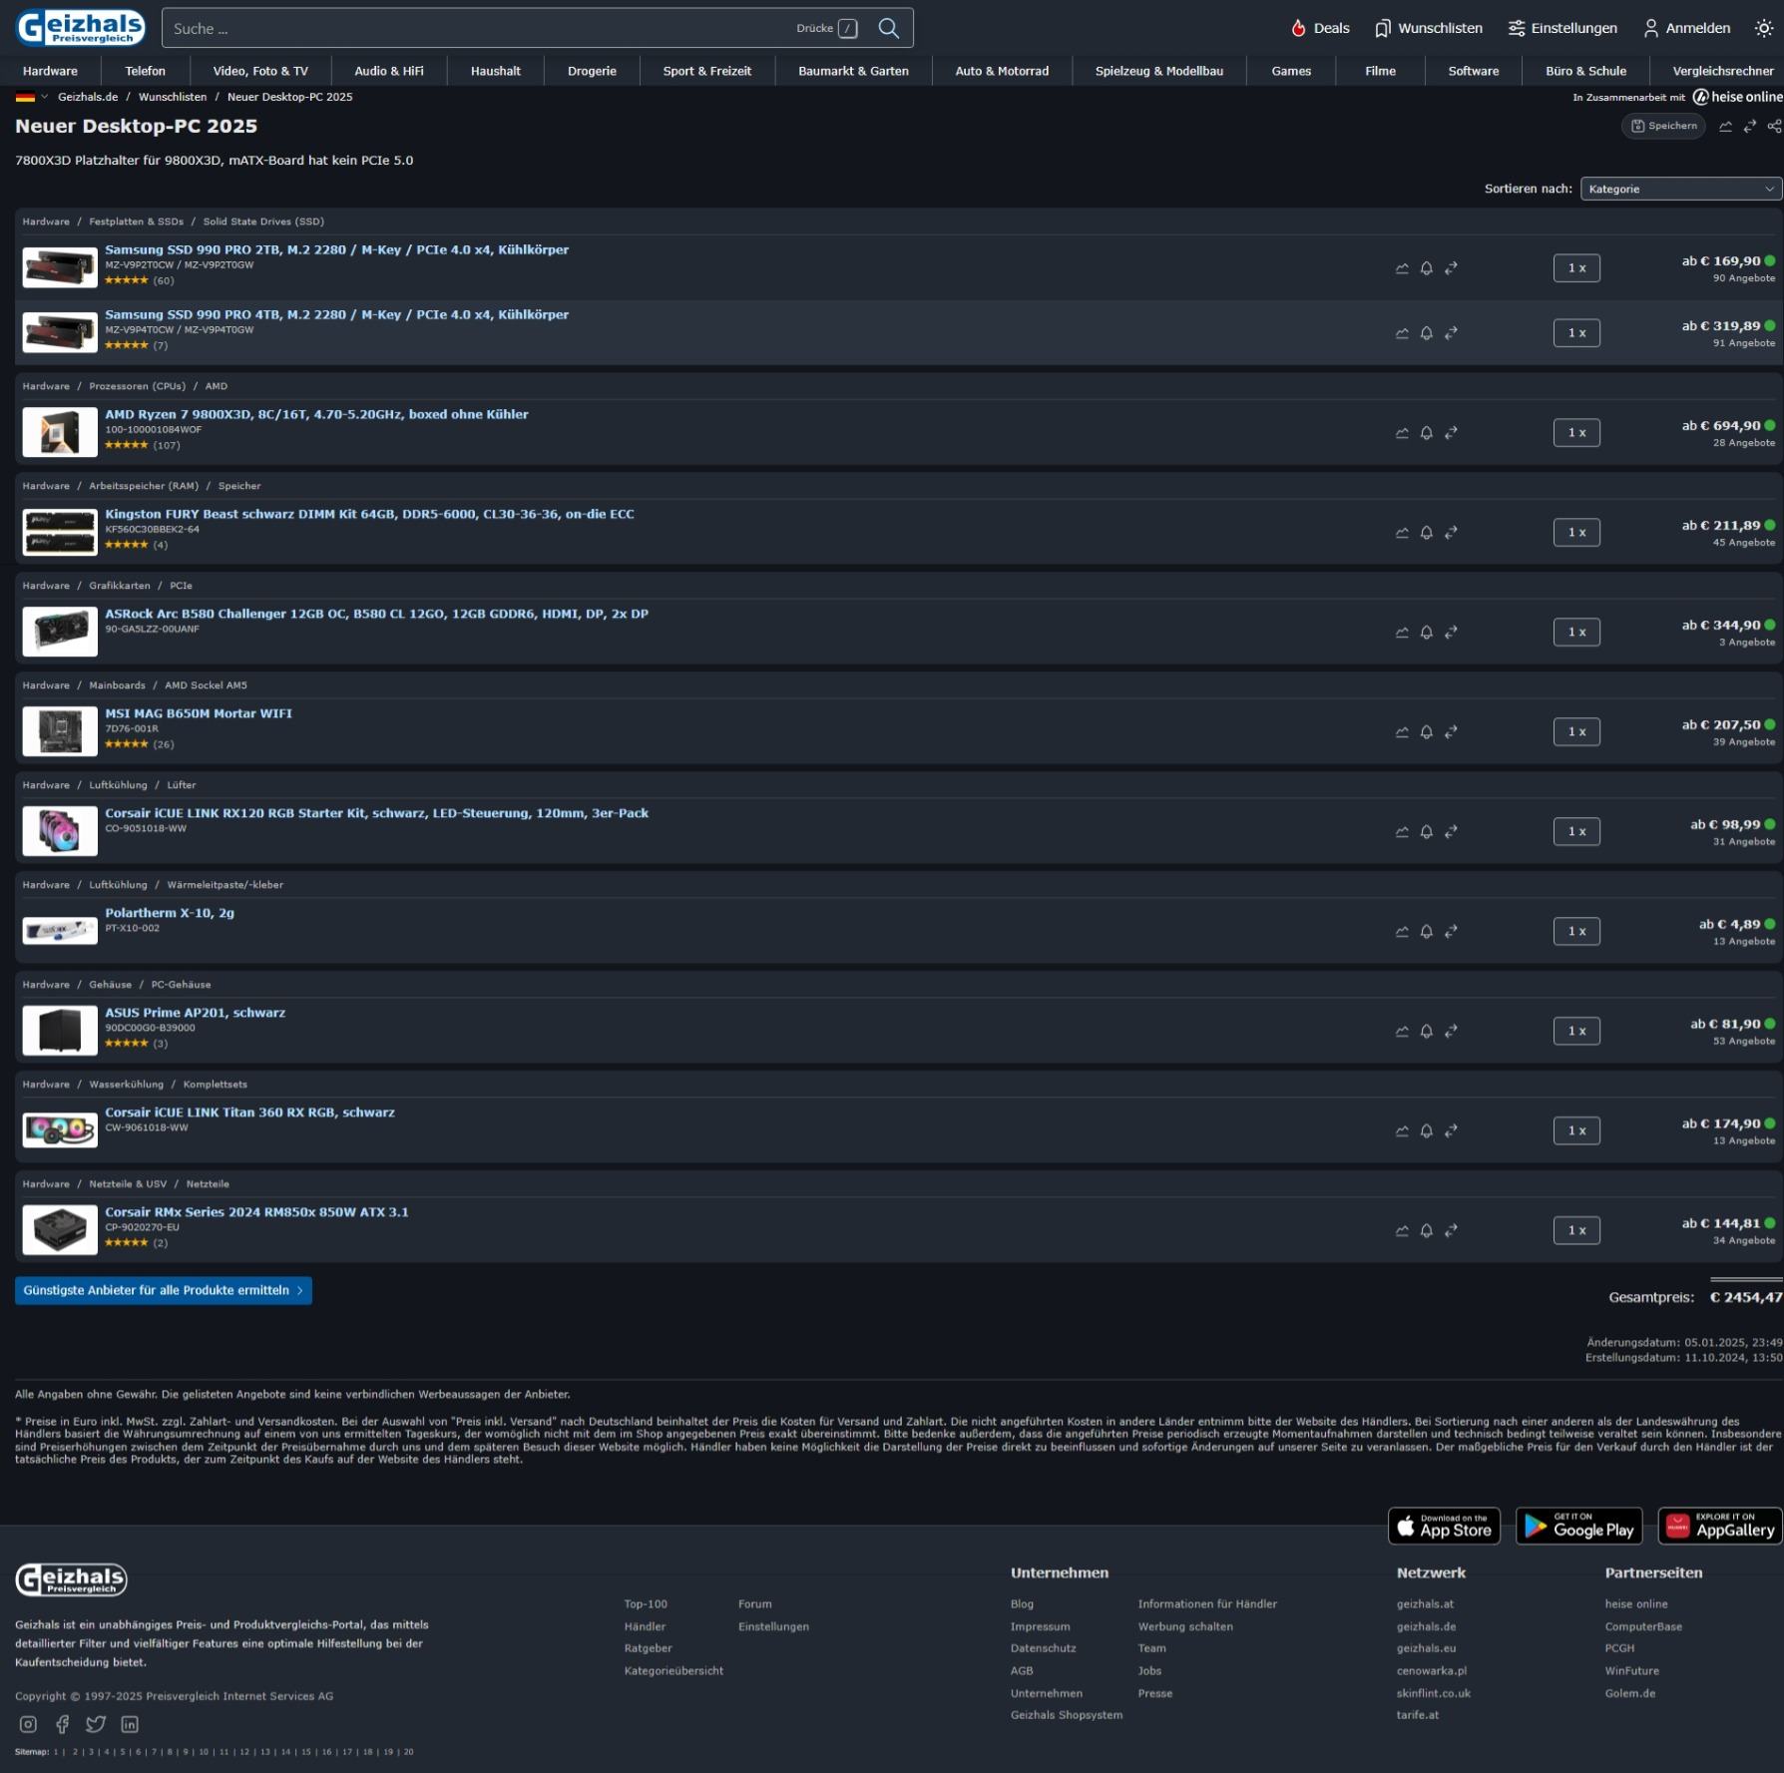Expand the German flag country selector
Viewport: 1784px width, 1773px height.
(x=32, y=97)
